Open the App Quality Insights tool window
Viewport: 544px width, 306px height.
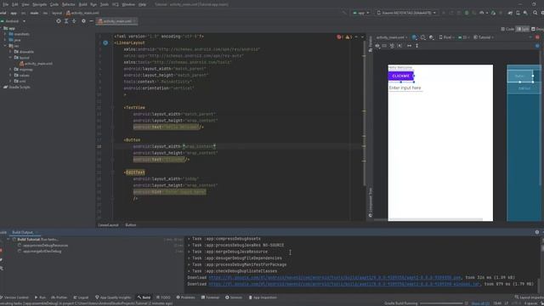113,297
